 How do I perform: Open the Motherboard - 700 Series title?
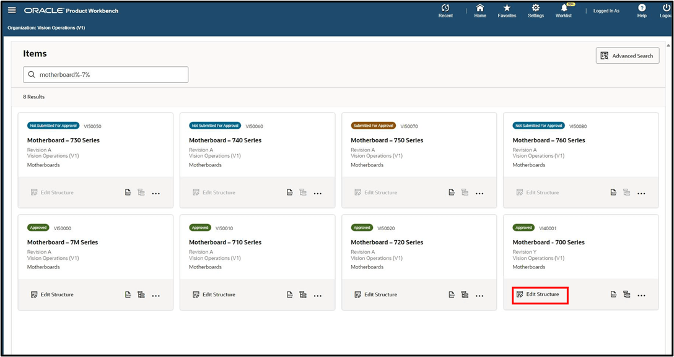[548, 243]
